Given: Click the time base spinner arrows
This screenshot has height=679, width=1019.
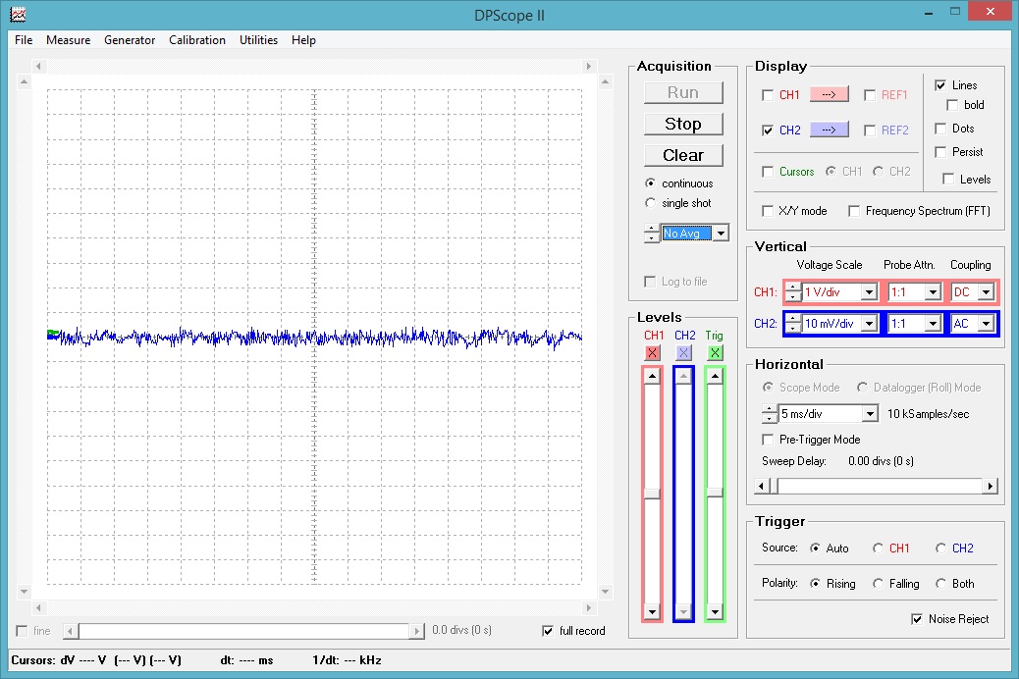Looking at the screenshot, I should tap(770, 414).
